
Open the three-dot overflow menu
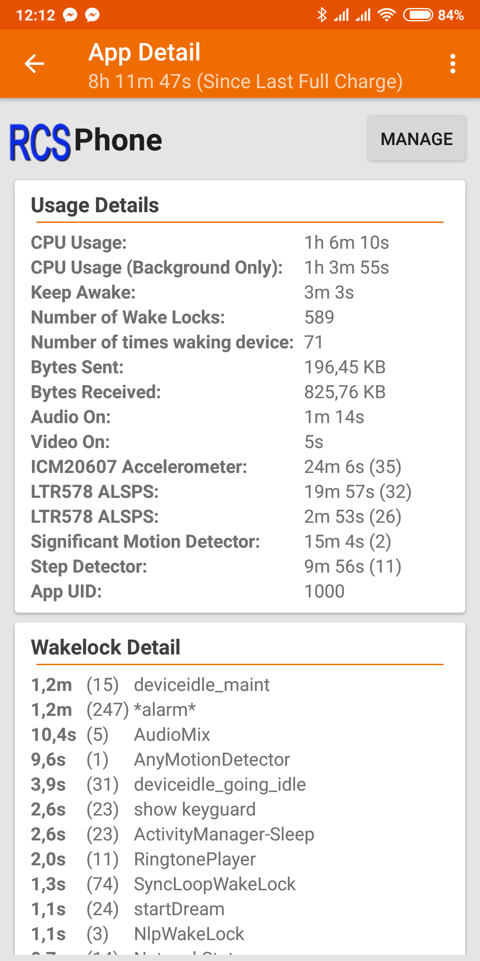(452, 64)
